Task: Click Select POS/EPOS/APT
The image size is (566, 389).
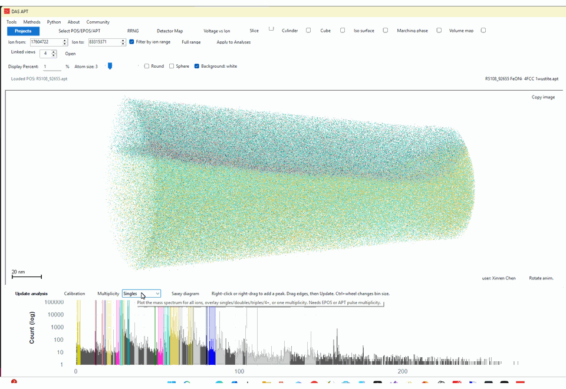Action: (x=80, y=31)
